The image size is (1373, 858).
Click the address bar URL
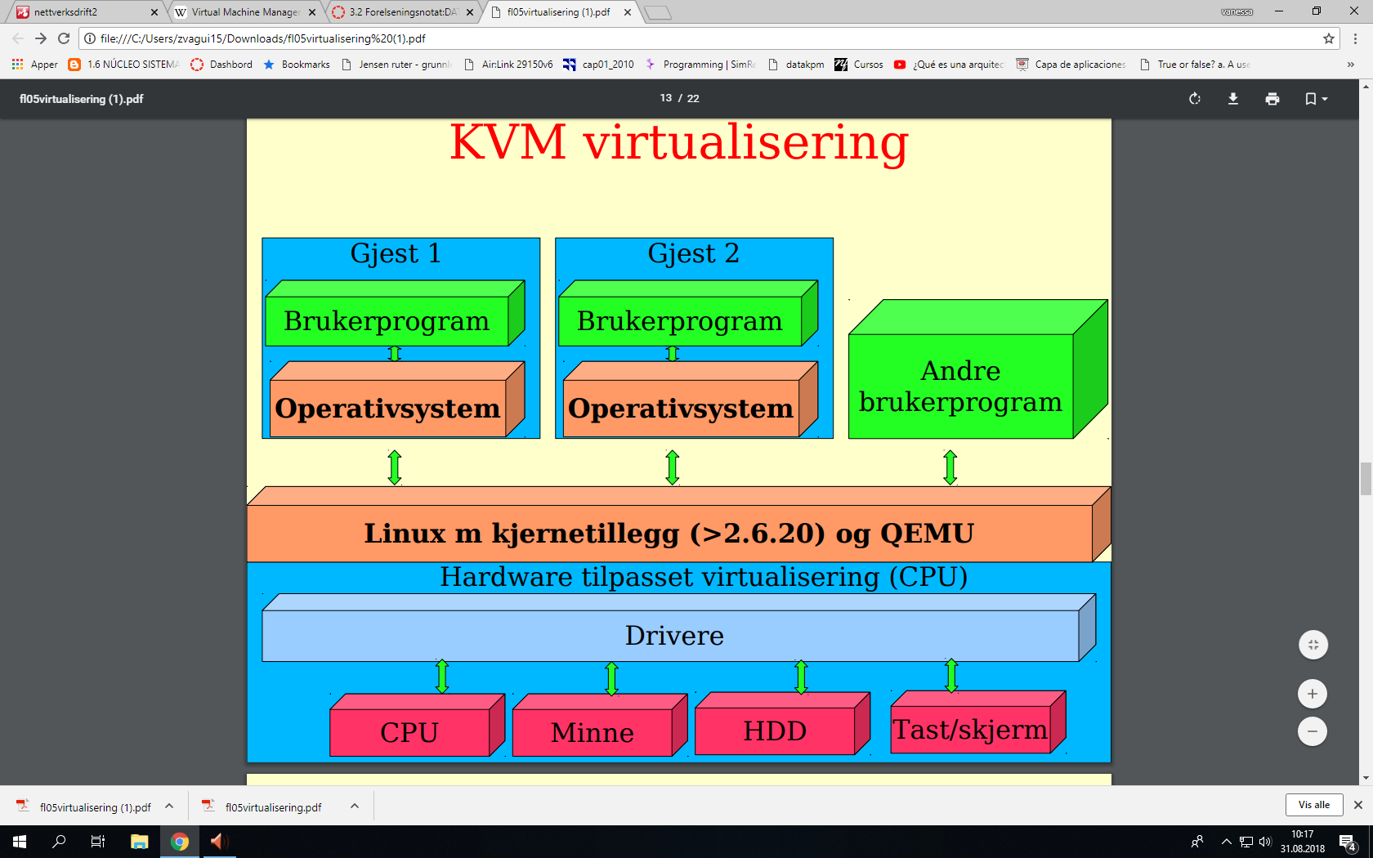click(263, 38)
